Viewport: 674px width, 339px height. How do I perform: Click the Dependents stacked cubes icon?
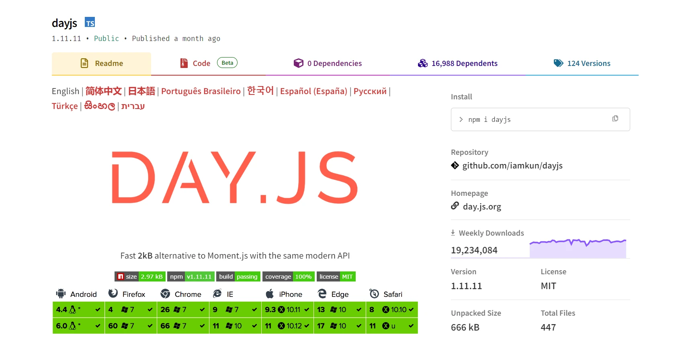[422, 63]
